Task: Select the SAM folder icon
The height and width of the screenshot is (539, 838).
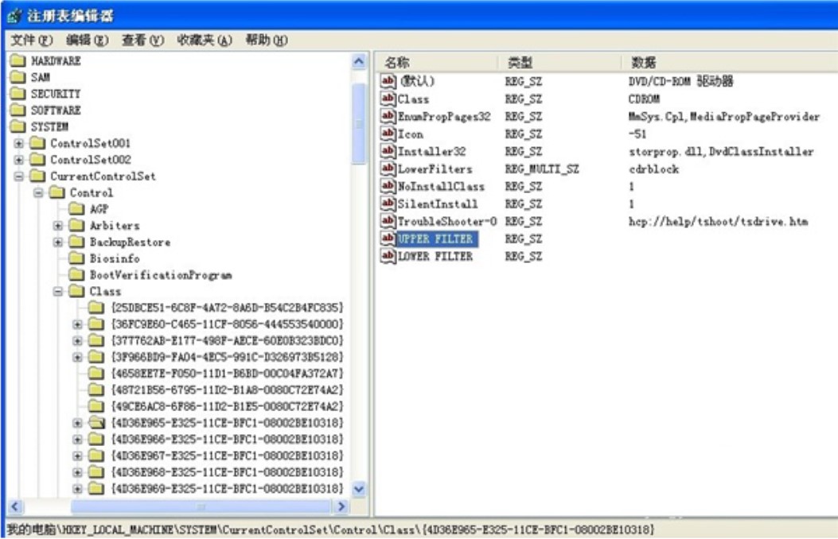Action: (18, 77)
